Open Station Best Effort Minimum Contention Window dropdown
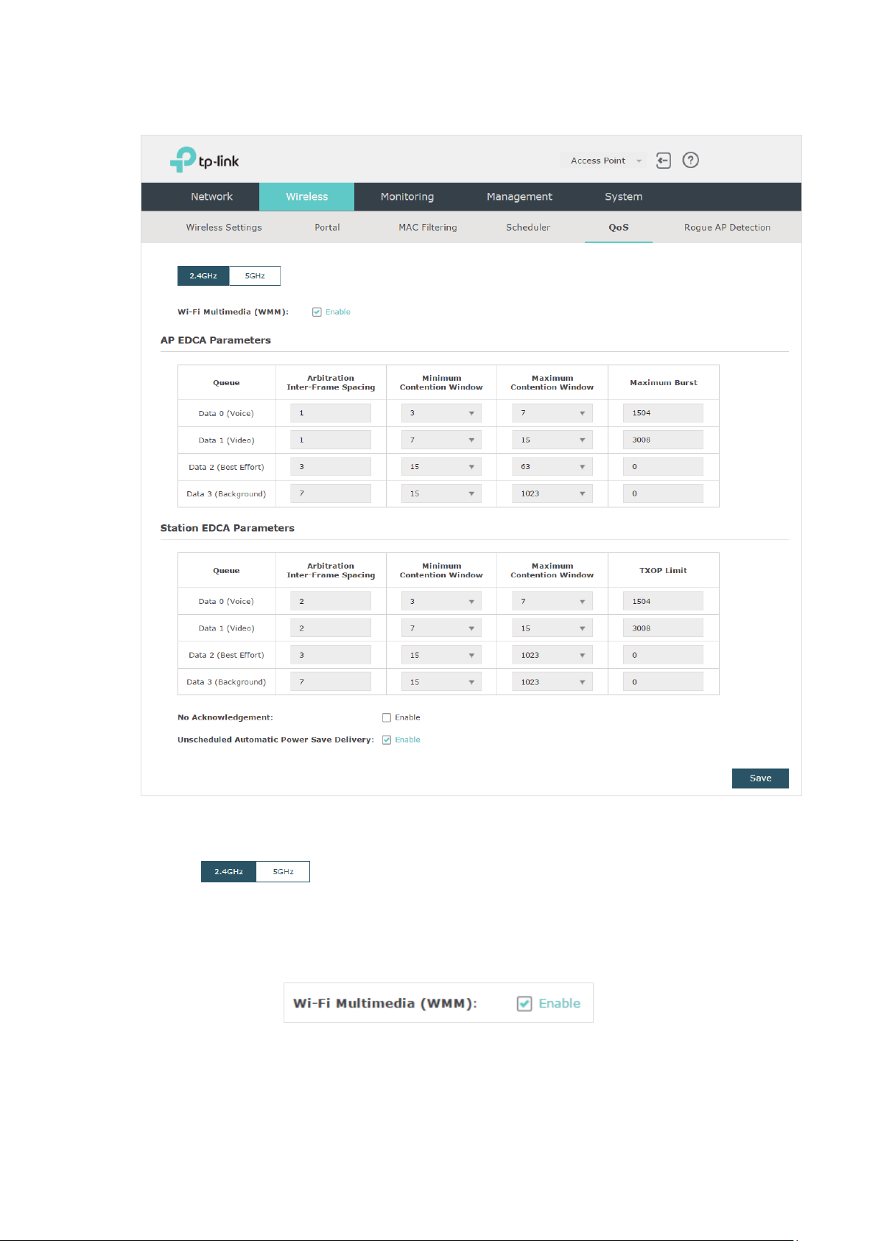 (441, 655)
